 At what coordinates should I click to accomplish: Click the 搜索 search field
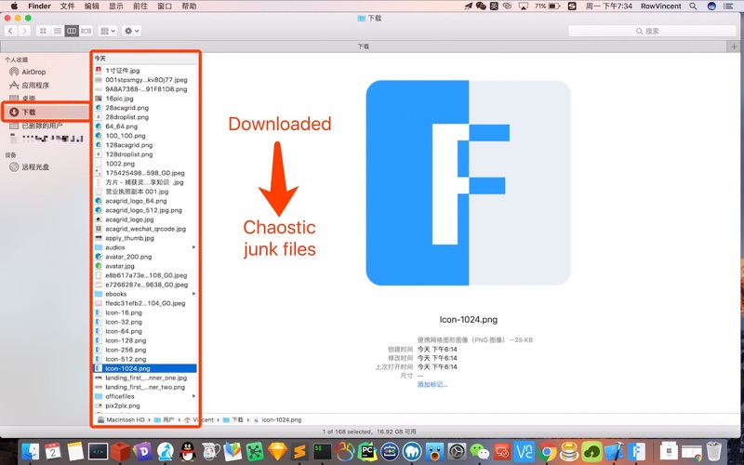[652, 31]
